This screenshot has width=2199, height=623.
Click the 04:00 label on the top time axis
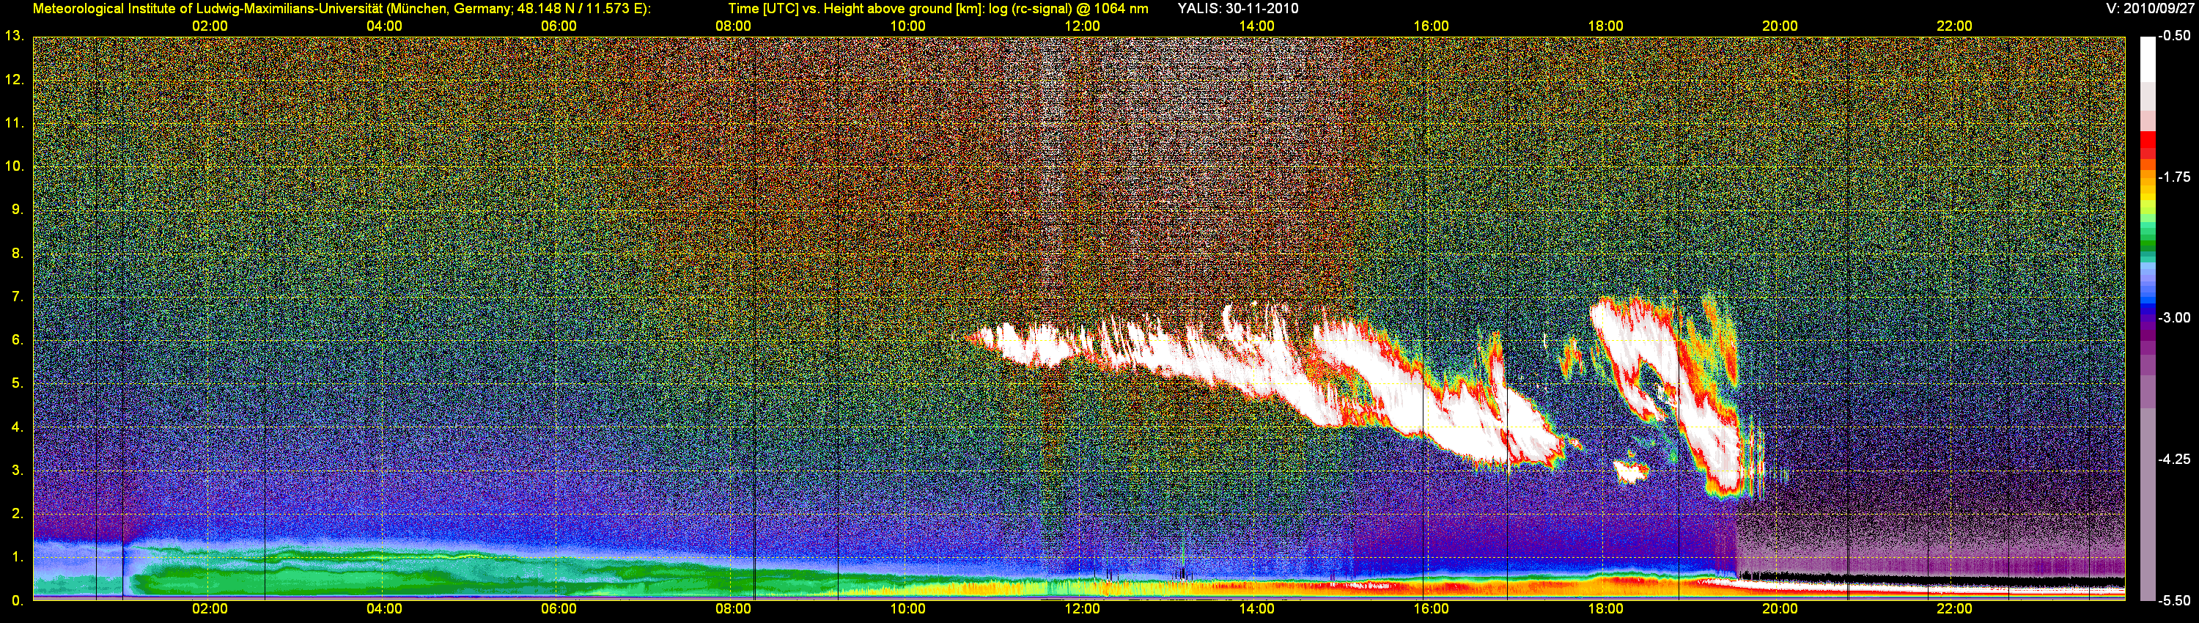(384, 26)
